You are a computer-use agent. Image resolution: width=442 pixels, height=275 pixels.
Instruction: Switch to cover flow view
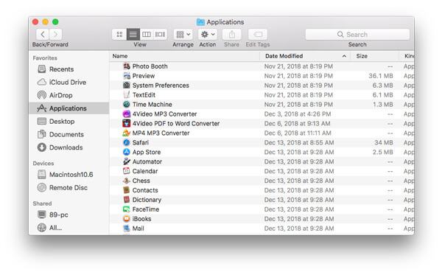[x=161, y=35]
